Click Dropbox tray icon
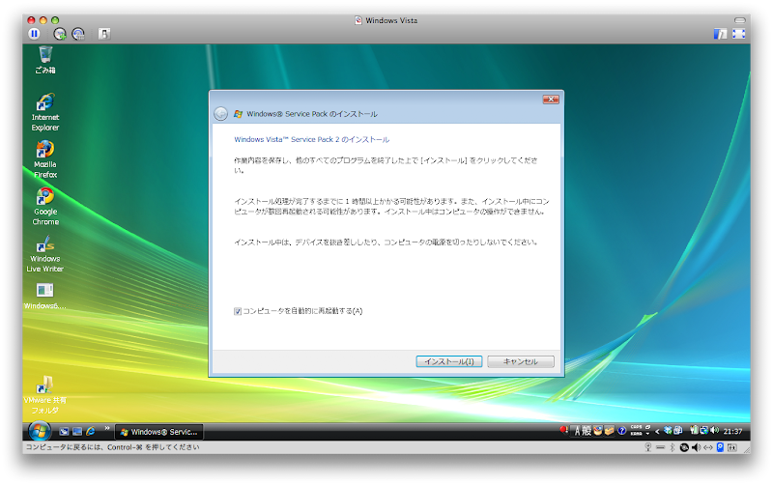The width and height of the screenshot is (773, 485). [x=668, y=431]
